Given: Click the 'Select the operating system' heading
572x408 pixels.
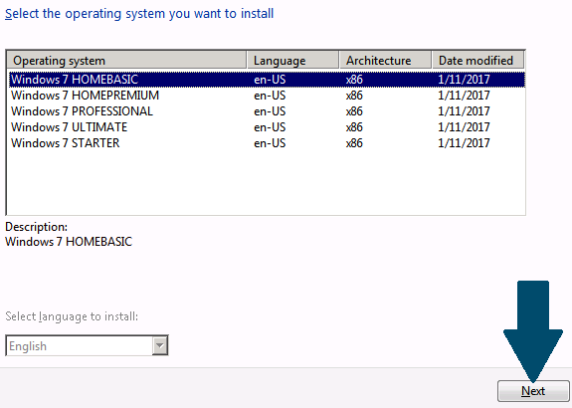Looking at the screenshot, I should [x=139, y=14].
